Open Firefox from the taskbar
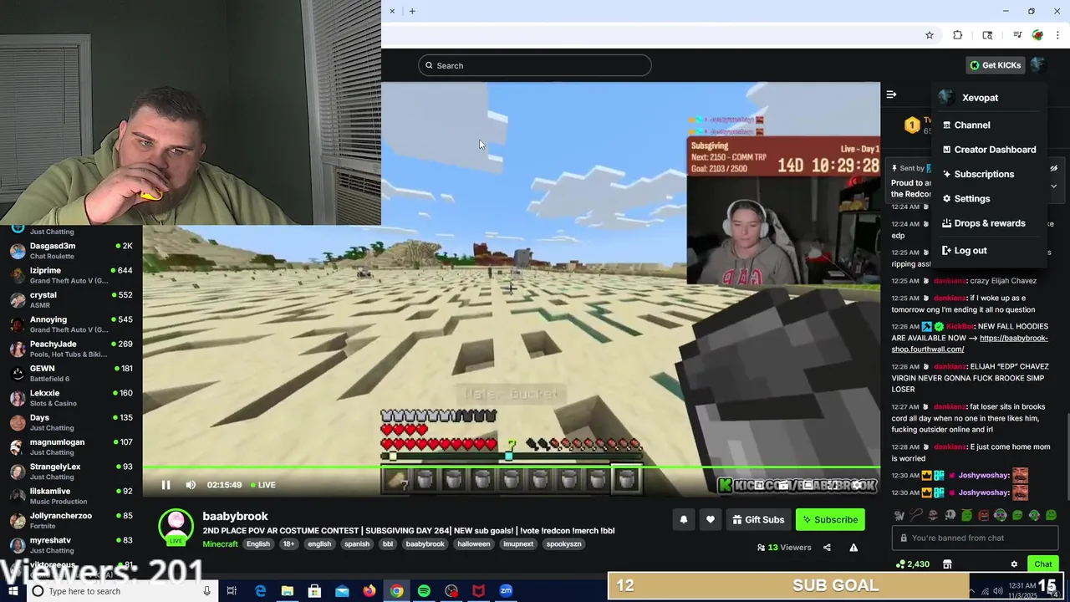1070x602 pixels. [x=369, y=591]
